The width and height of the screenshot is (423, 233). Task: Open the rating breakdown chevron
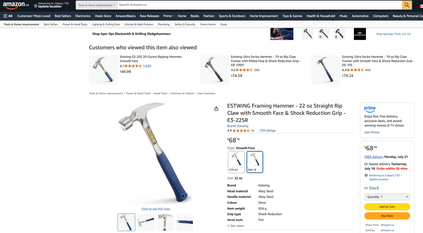(x=253, y=131)
